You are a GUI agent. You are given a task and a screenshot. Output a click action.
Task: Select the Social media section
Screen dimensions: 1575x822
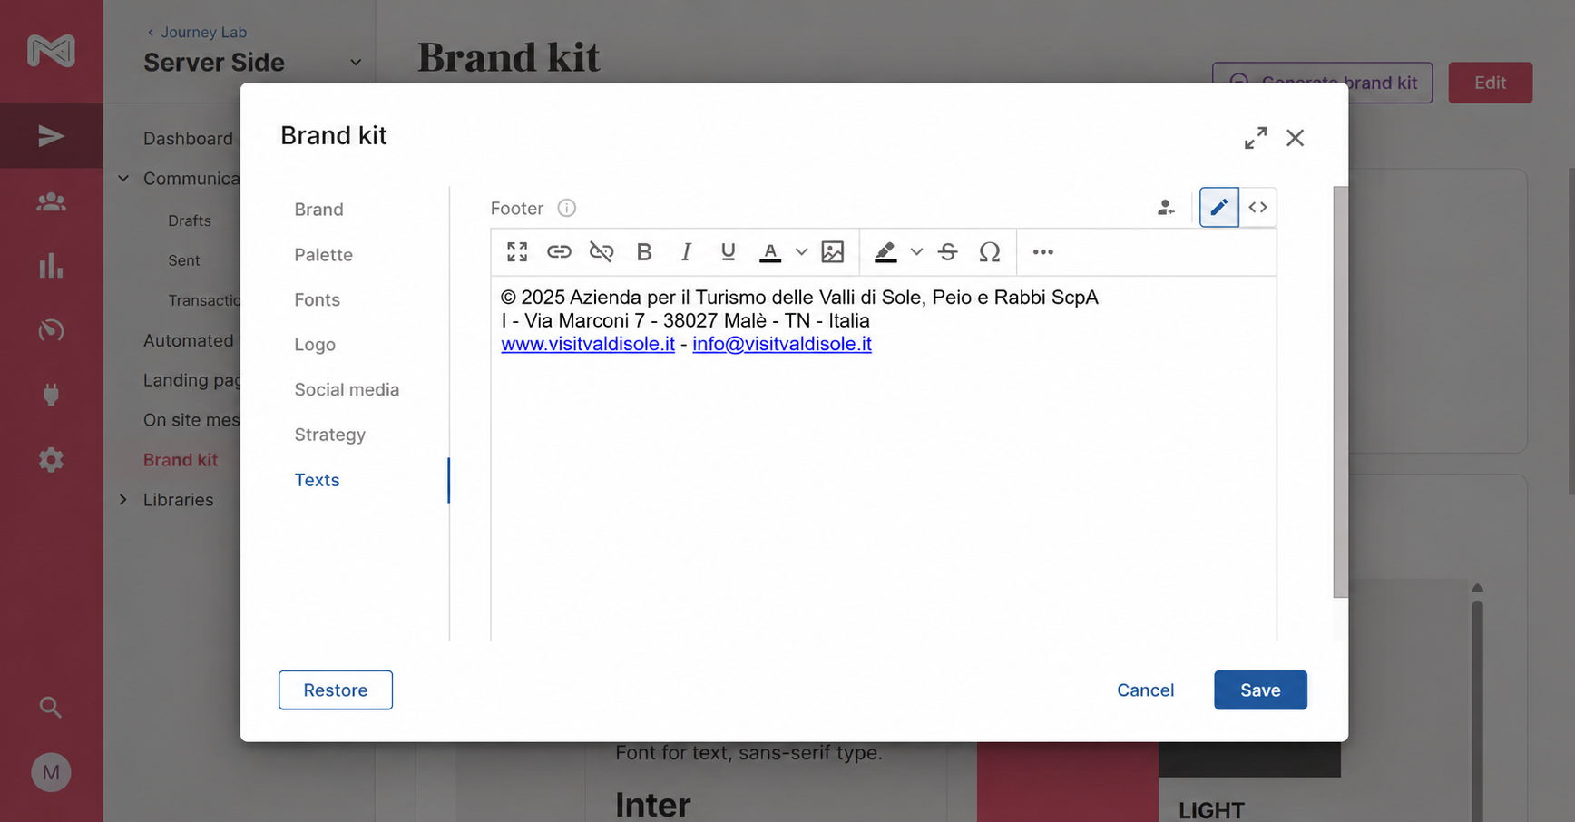point(347,390)
